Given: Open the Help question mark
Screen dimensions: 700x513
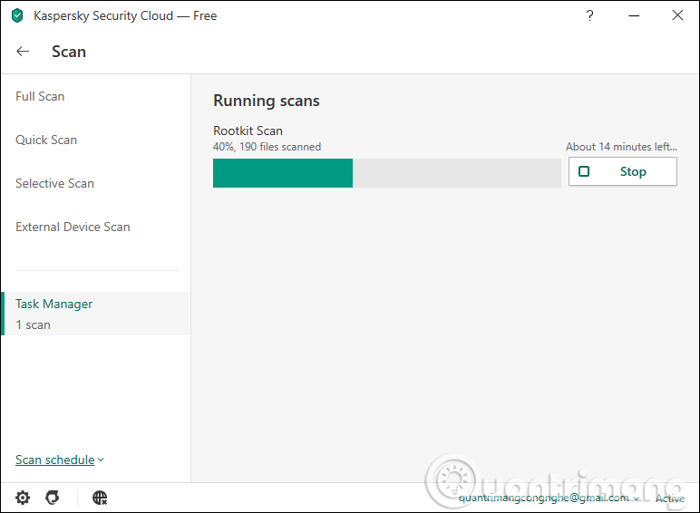Looking at the screenshot, I should (x=589, y=15).
